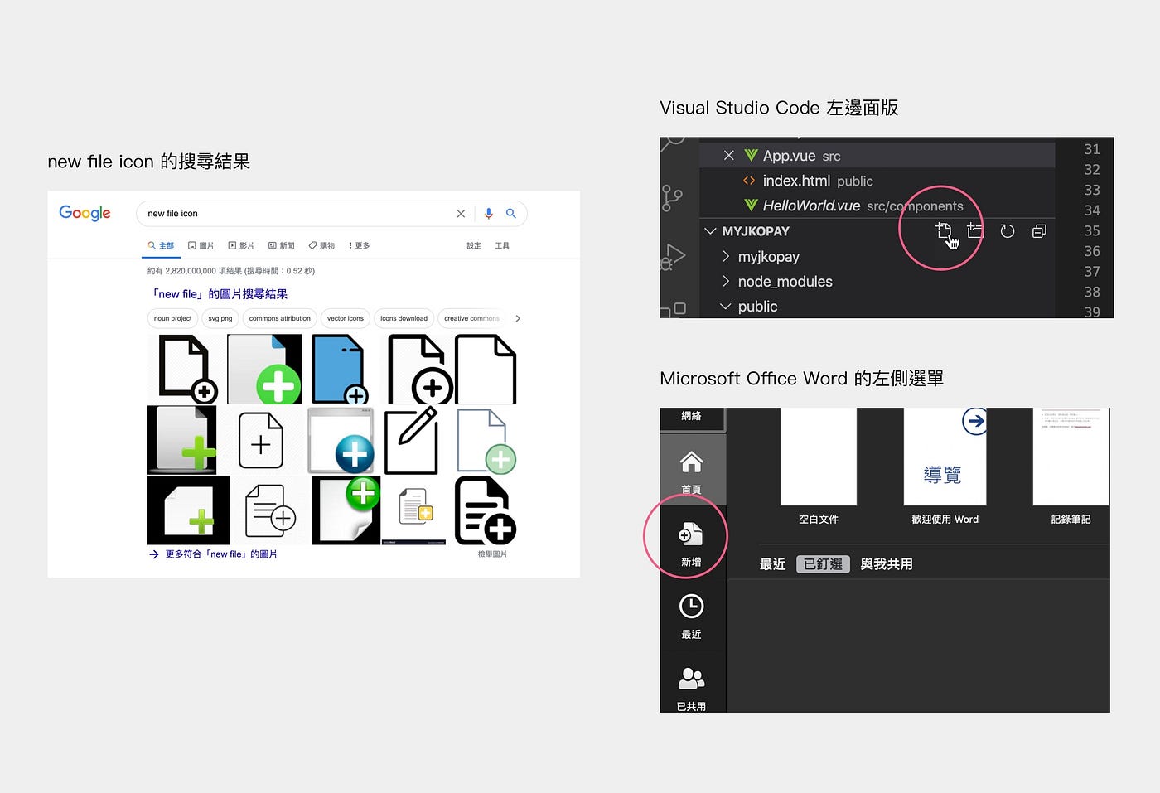Click the New File icon in VS Code explorer
This screenshot has height=793, width=1160.
pyautogui.click(x=943, y=231)
